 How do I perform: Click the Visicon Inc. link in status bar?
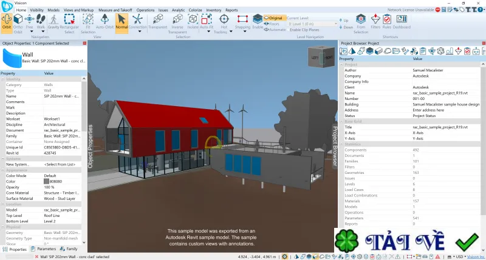(476, 256)
